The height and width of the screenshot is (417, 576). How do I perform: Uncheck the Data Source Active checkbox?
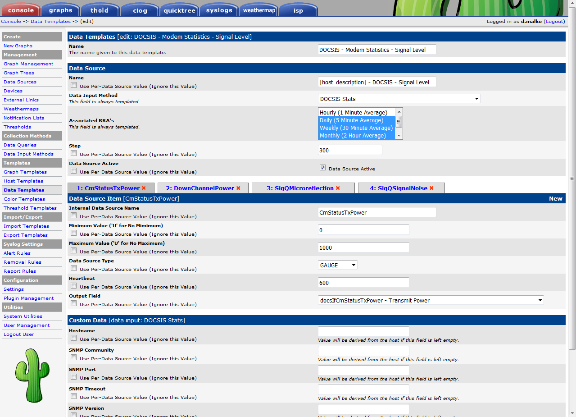pos(322,168)
